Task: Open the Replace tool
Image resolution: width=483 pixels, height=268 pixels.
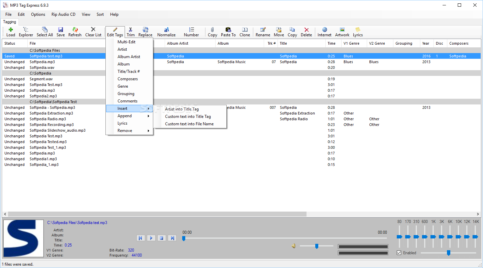Action: pyautogui.click(x=145, y=32)
